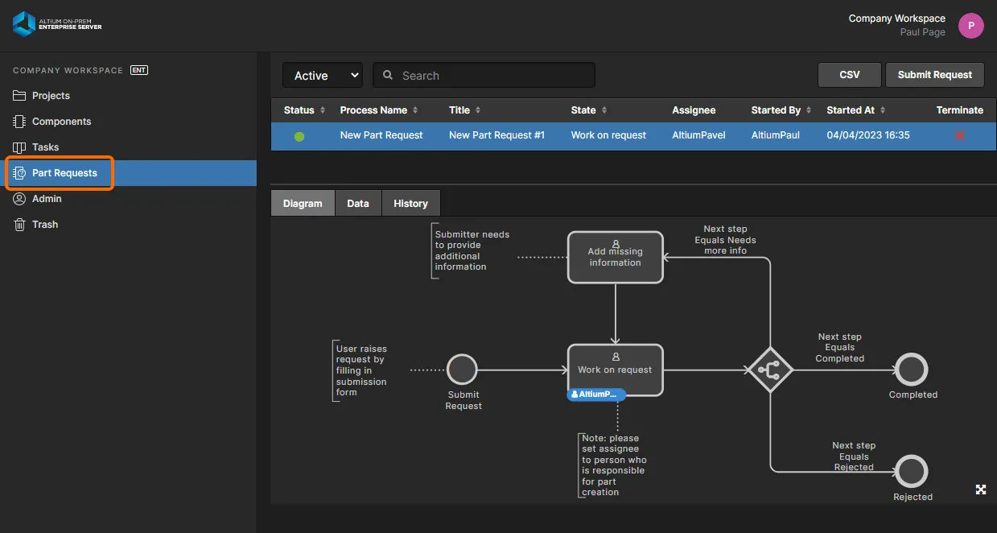
Task: Click the AltiumPaul started by cell
Action: [776, 135]
